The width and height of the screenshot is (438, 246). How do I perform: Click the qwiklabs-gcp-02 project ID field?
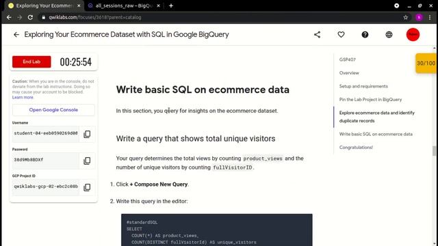point(46,187)
